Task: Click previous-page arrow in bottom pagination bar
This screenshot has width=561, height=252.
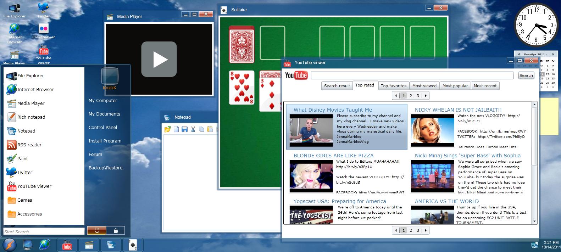Action: click(x=396, y=230)
